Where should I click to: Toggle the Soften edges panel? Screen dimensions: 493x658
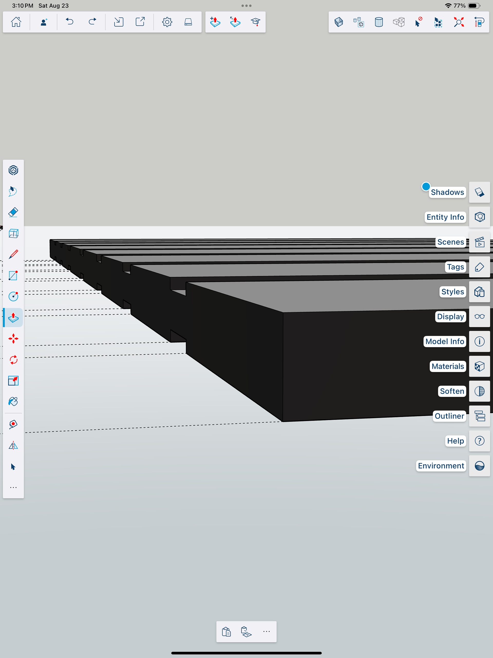[479, 391]
